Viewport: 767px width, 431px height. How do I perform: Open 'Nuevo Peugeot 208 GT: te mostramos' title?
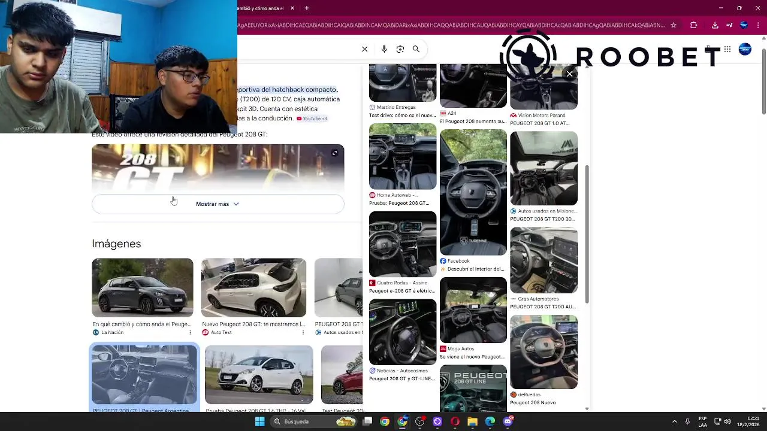(x=253, y=324)
